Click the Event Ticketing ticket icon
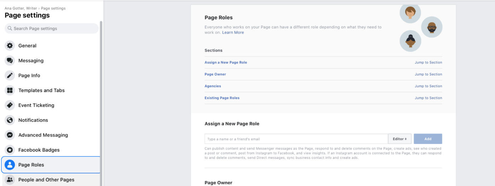The height and width of the screenshot is (186, 495). [x=10, y=105]
